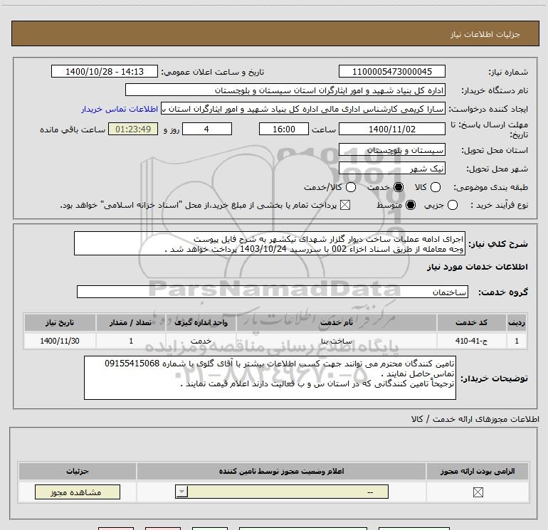Toggle the mandatory permit checkbox
Screen dimensions: 548x530
point(478,492)
